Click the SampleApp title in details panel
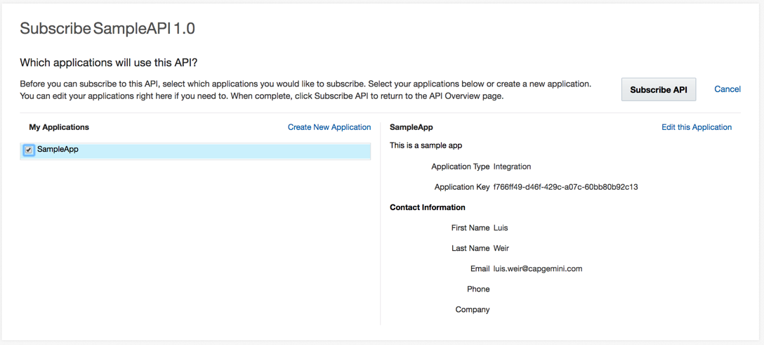The image size is (764, 345). (411, 127)
